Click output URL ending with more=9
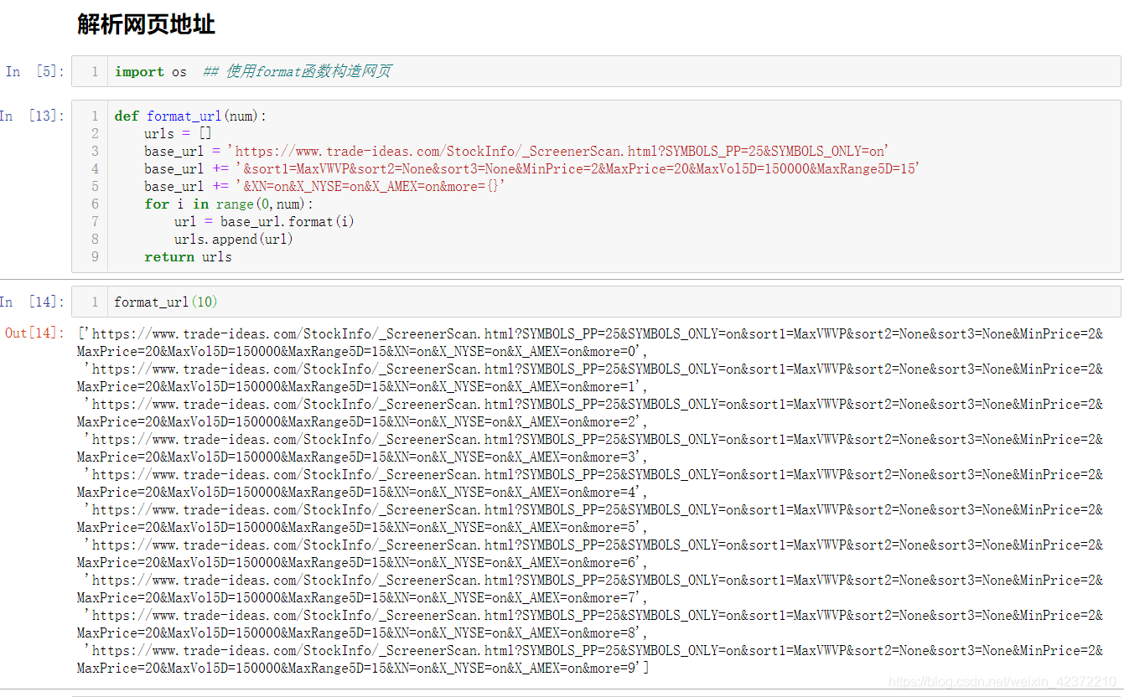Screen dimensions: 1124x697 pos(590,658)
